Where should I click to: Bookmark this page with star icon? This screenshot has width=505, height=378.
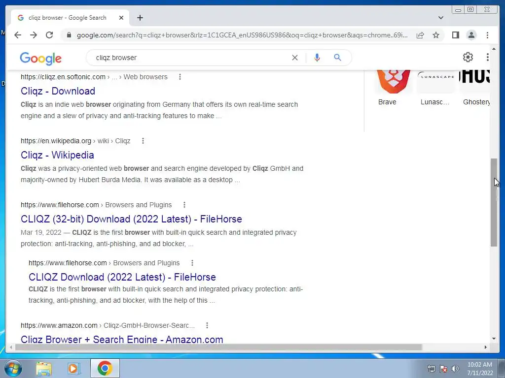click(x=436, y=35)
